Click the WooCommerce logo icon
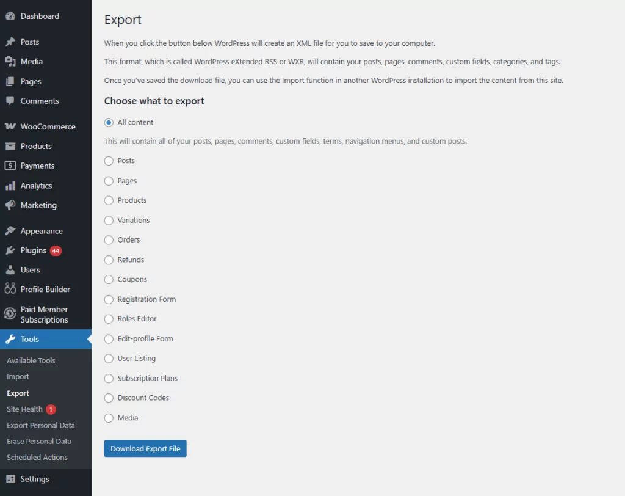This screenshot has width=625, height=496. click(x=10, y=127)
